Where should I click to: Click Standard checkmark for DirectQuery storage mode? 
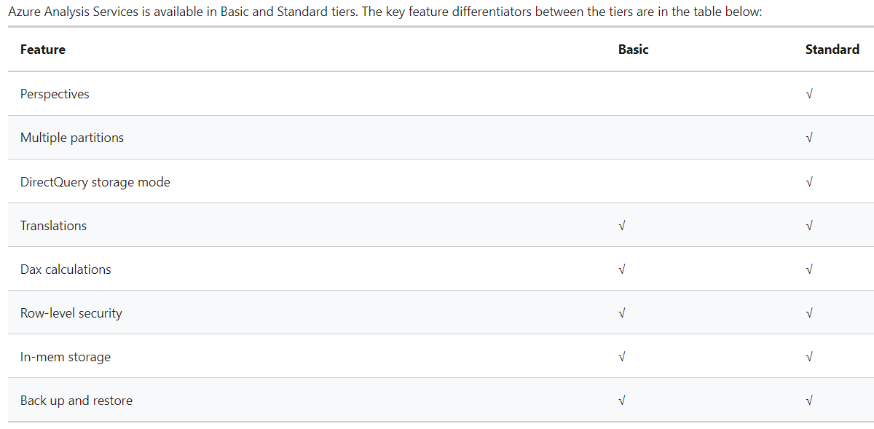click(810, 182)
